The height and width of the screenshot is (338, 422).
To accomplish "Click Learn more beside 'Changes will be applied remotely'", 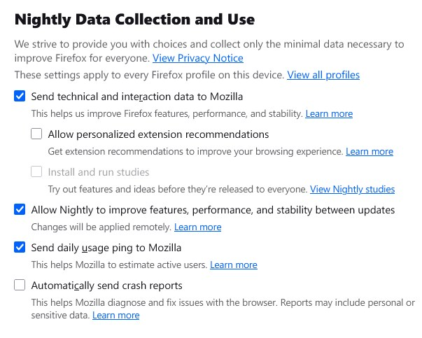I will pos(197,227).
